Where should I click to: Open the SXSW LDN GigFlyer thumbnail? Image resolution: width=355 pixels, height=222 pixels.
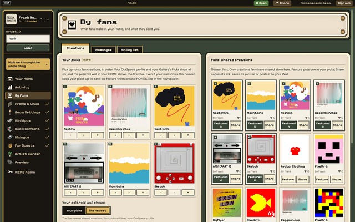click(x=227, y=203)
